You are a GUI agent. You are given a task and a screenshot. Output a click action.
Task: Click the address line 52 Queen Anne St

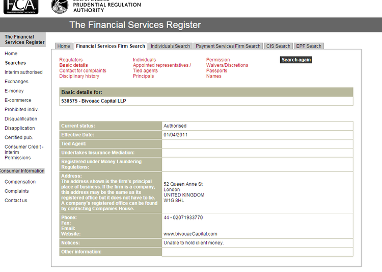tap(183, 184)
